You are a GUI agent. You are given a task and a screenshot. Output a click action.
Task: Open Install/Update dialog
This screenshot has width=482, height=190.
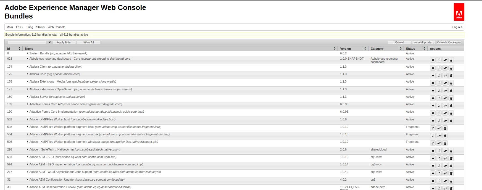pos(424,42)
